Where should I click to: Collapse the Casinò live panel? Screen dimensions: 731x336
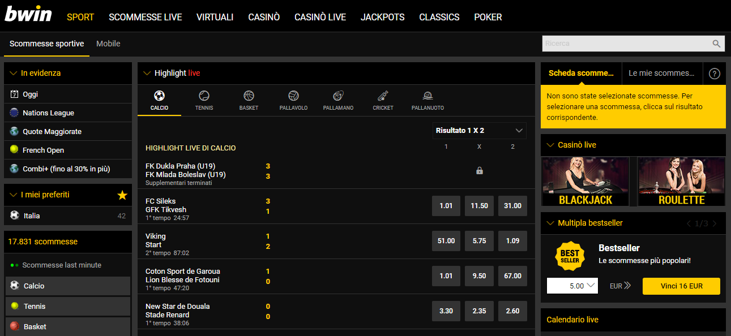click(550, 145)
